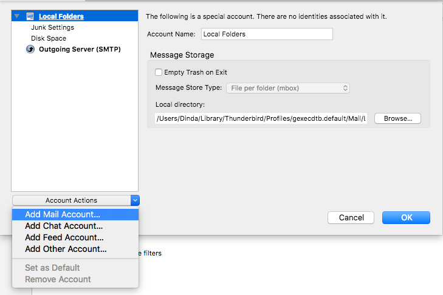The image size is (443, 295).
Task: Click the Outgoing Server SMTP icon
Action: point(30,49)
